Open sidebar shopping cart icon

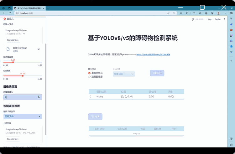tap(231, 52)
